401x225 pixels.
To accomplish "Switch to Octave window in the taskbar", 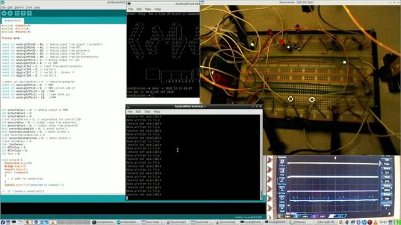I will click(x=301, y=222).
